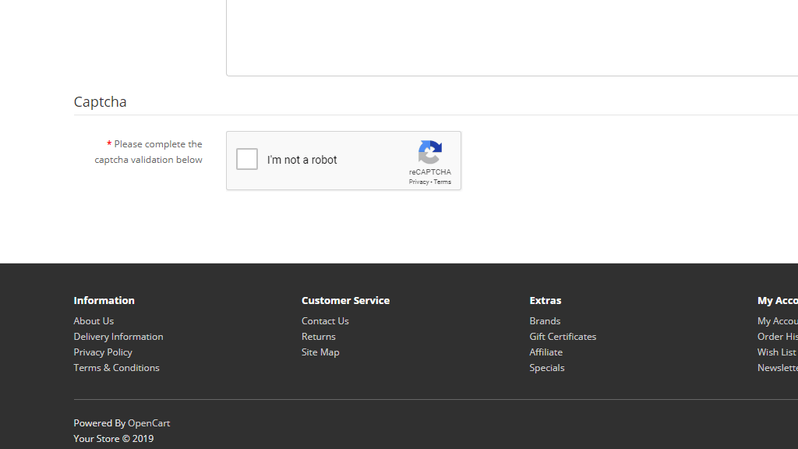Go to Delivery Information page

click(118, 337)
